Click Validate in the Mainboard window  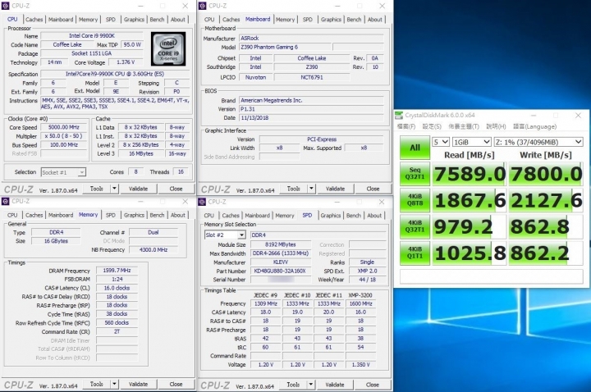(x=335, y=189)
